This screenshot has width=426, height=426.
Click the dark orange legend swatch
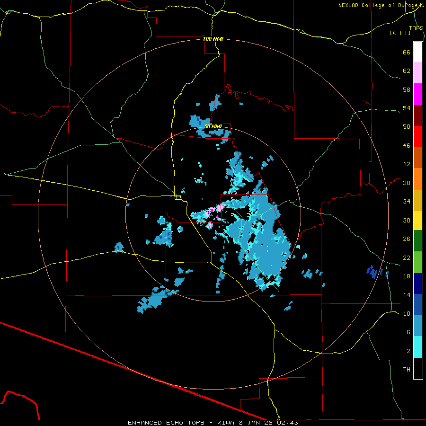click(418, 158)
